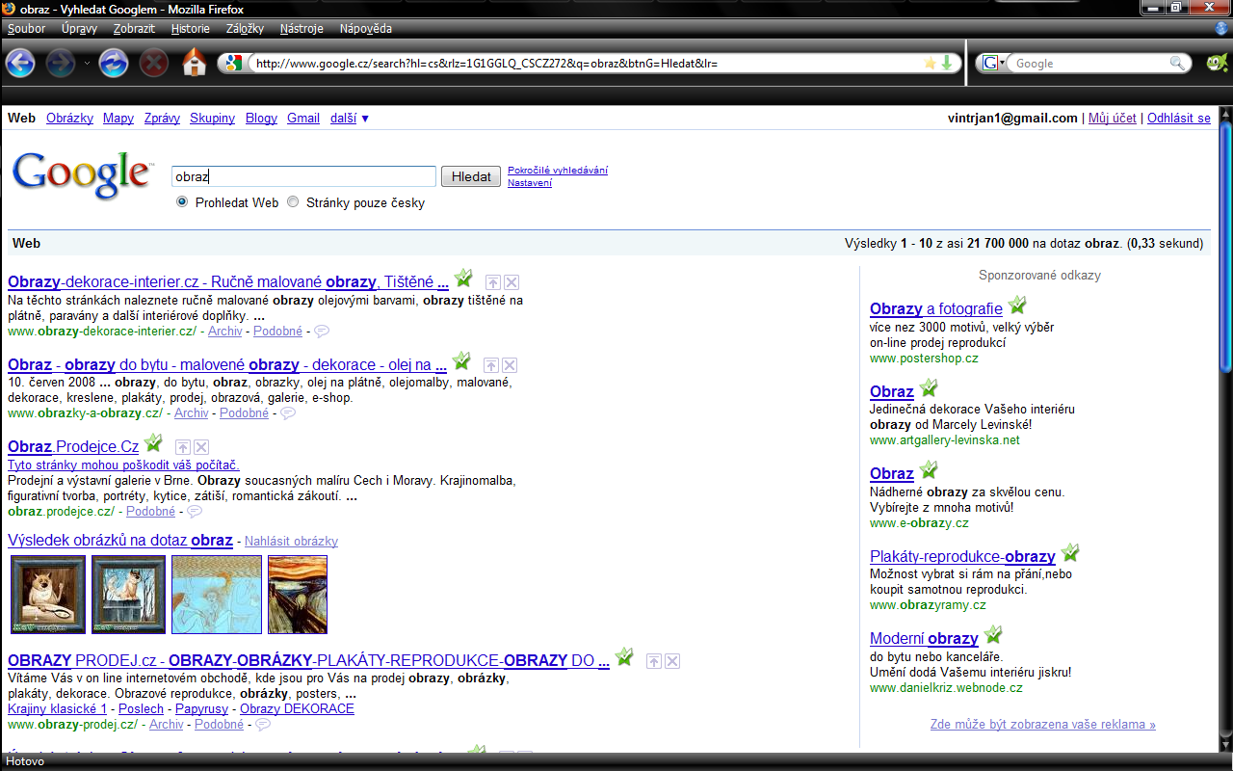Click green check star beside OBRAZY PRODEJ.cz result
Viewport: 1233px width, 771px height.
tap(624, 657)
